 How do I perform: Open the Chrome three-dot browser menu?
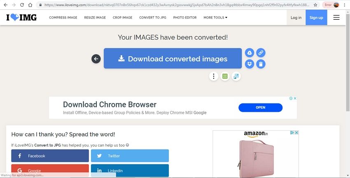(344, 5)
